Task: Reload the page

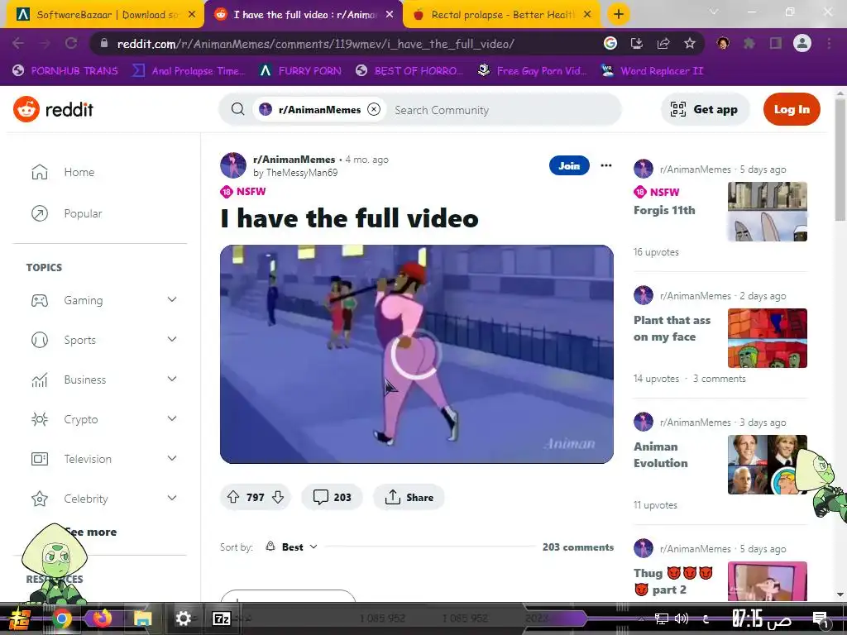Action: tap(71, 43)
